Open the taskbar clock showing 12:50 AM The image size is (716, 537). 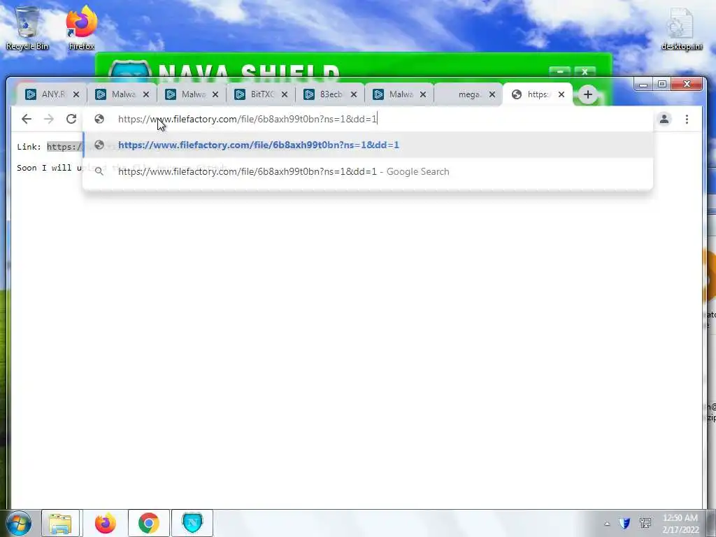point(681,524)
